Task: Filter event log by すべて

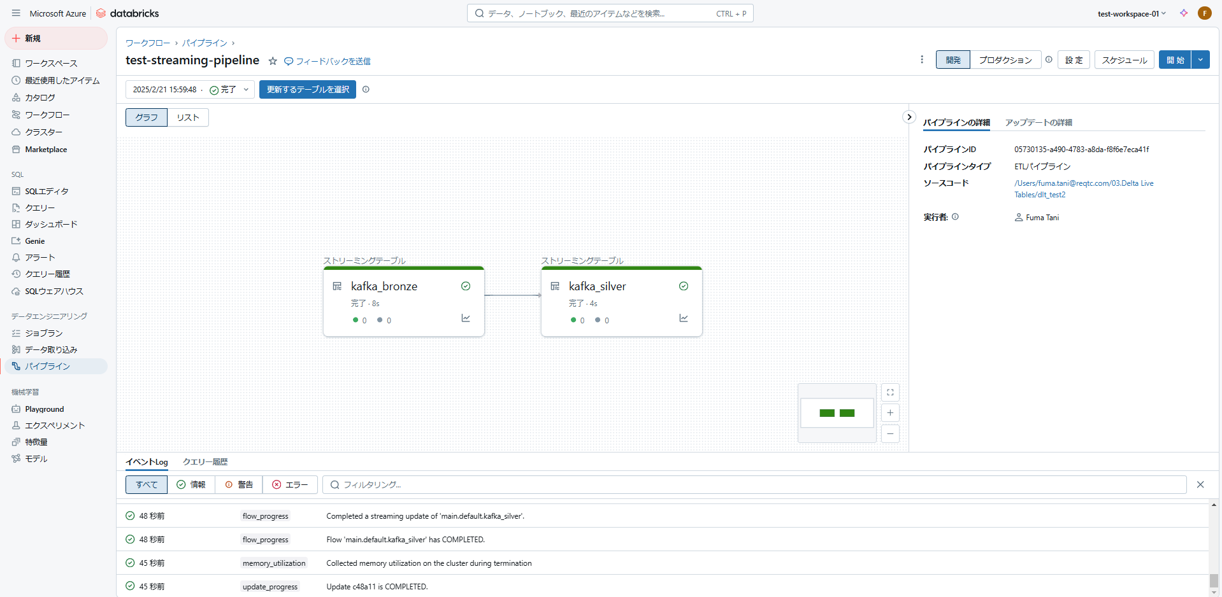Action: click(147, 484)
